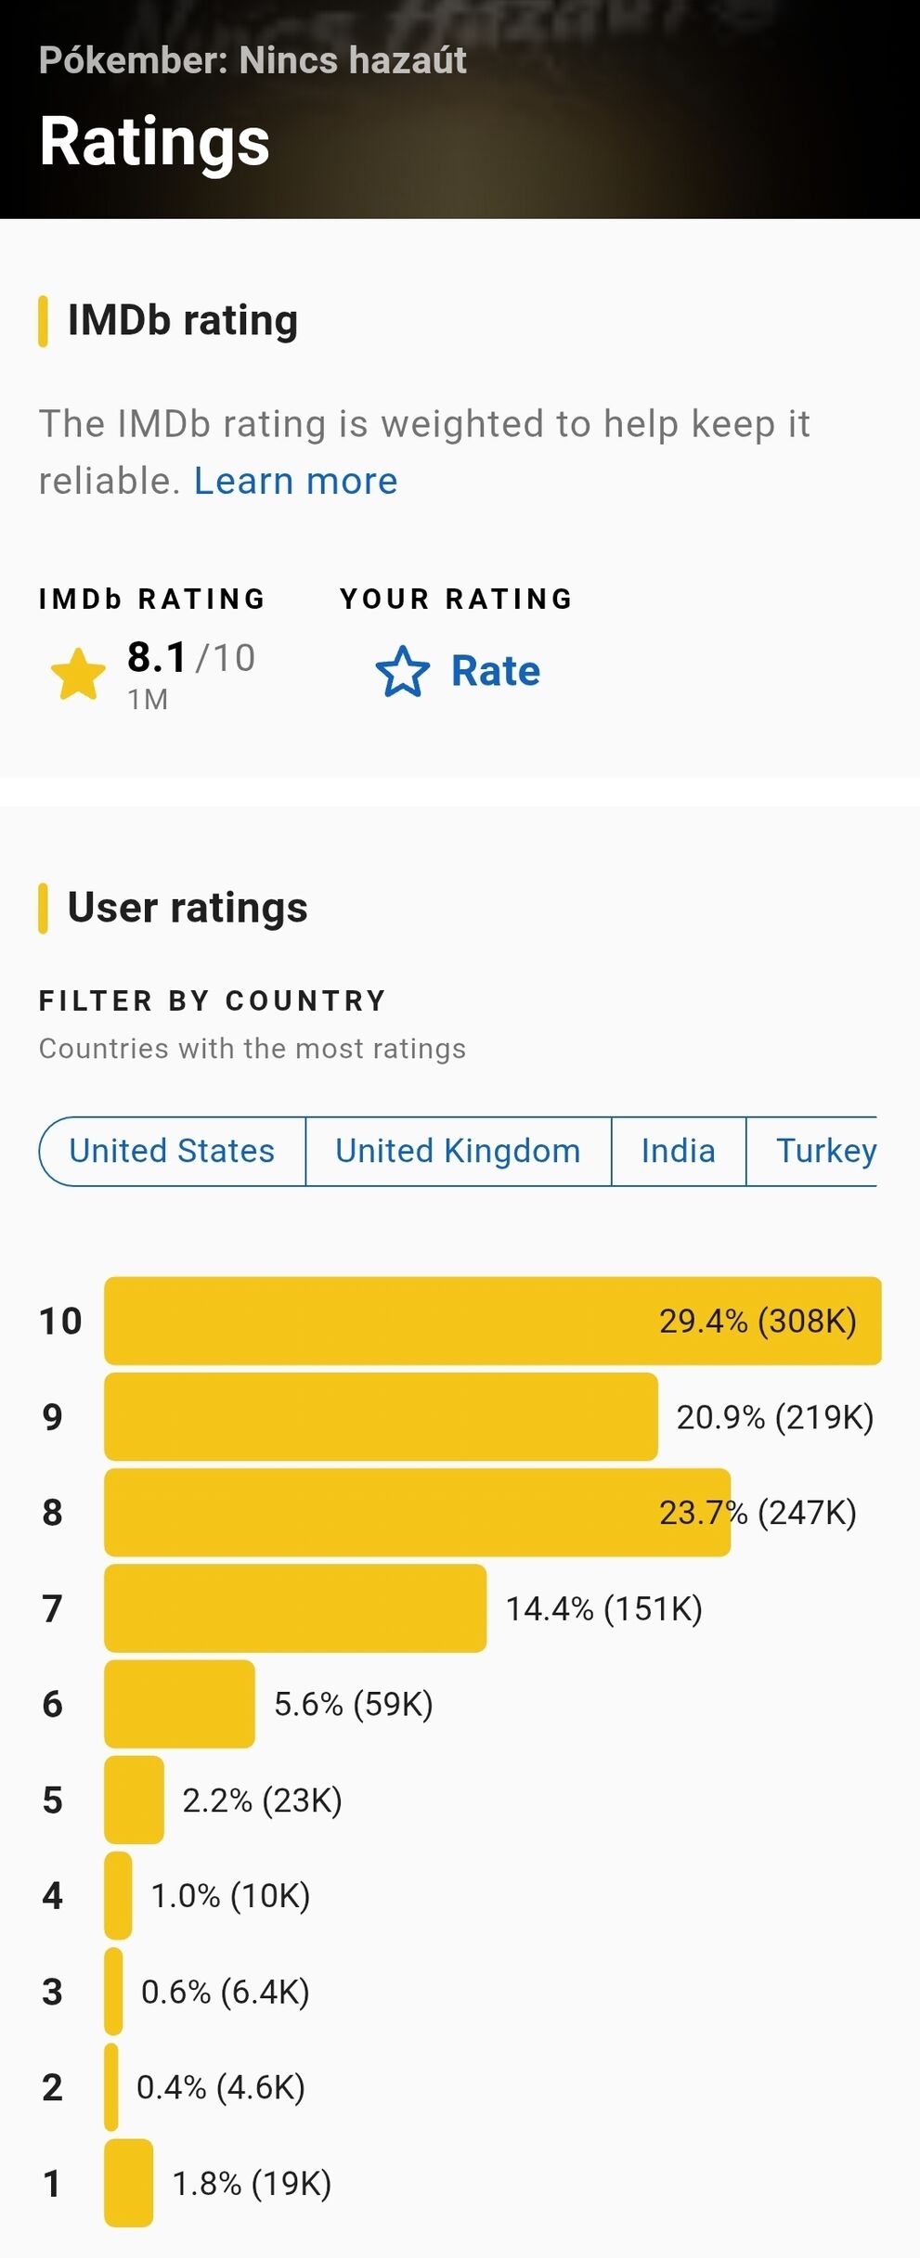Image resolution: width=920 pixels, height=2258 pixels.
Task: Select the Turkey country filter
Action: [813, 1151]
